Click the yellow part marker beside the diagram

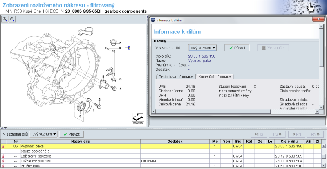129,48
